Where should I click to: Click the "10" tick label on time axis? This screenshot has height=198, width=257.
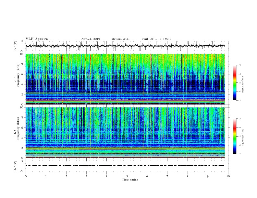pos(228,176)
